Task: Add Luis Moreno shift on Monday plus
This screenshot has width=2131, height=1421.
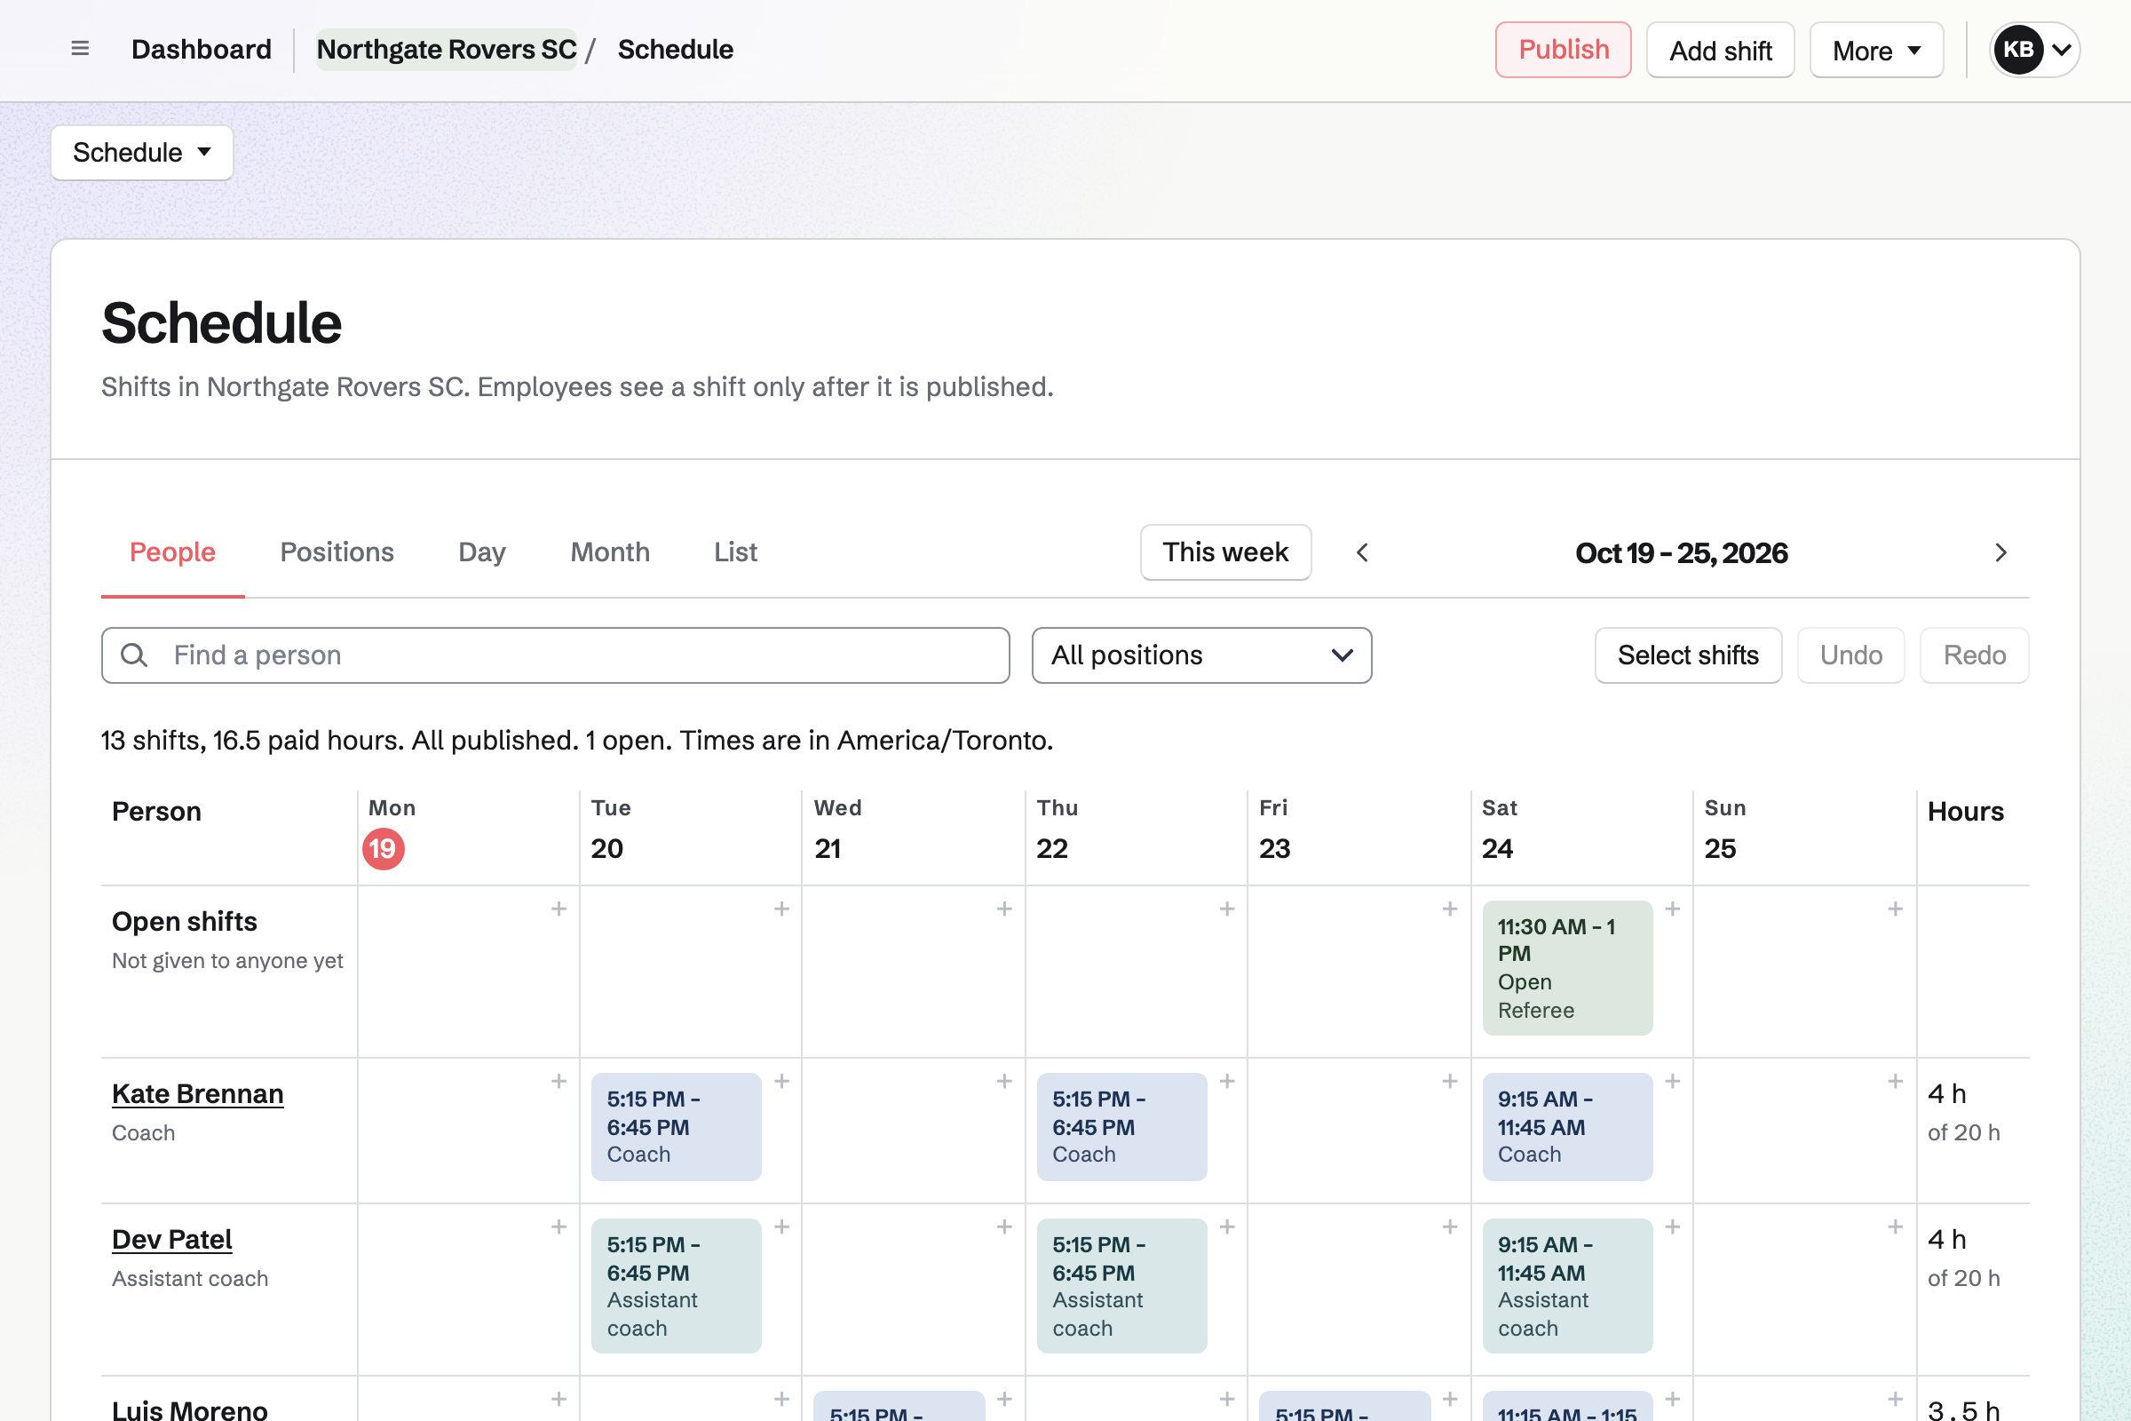Action: (559, 1398)
